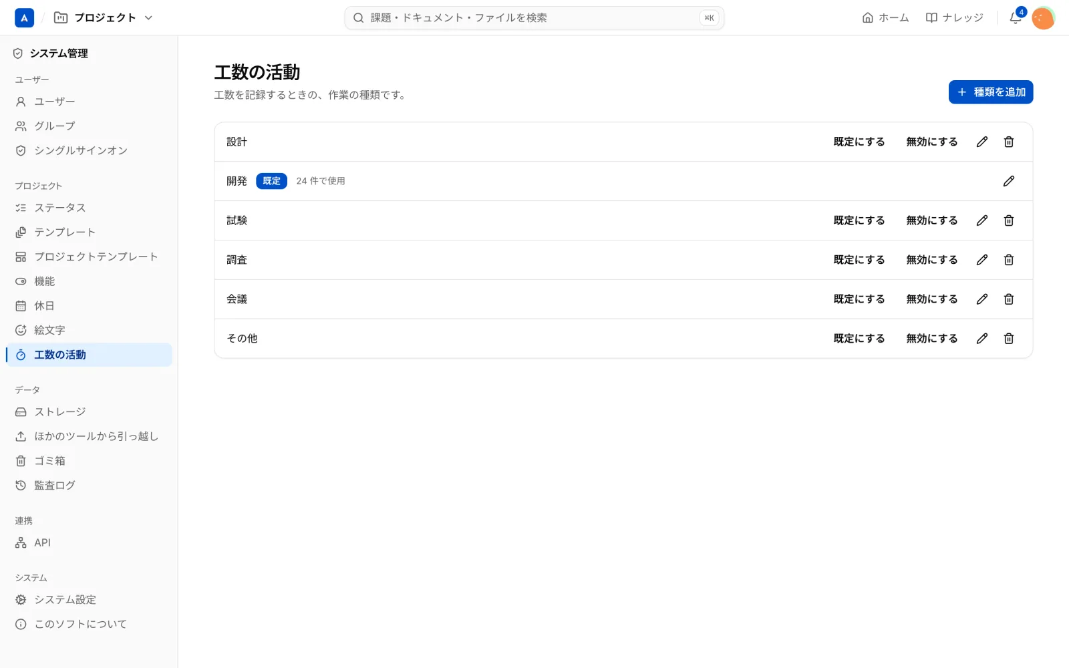Open グループ in the sidebar

click(x=89, y=126)
